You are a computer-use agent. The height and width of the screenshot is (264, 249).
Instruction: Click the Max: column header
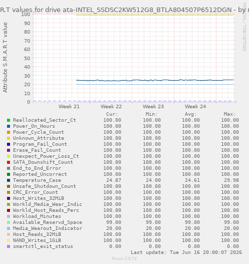[229, 114]
